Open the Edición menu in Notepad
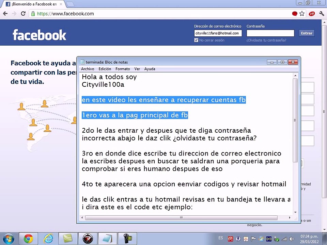Screen dimensions: 327x245 click(105, 69)
